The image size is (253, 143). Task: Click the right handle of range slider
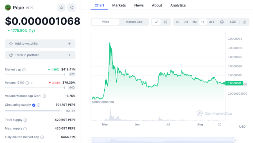coord(235,140)
